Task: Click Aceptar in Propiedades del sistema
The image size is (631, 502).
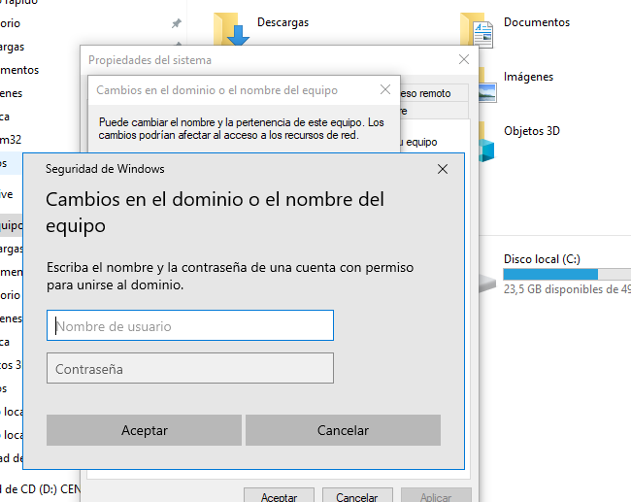Action: click(x=279, y=496)
